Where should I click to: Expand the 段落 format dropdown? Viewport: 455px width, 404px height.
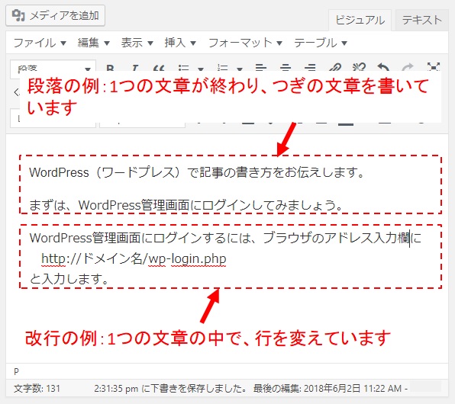[53, 69]
